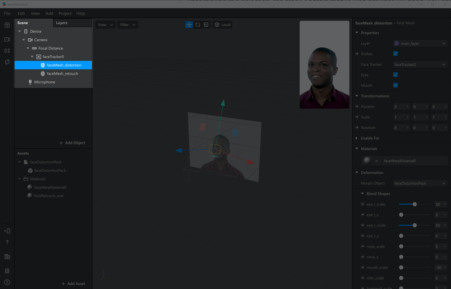Open the Face Tracker dropdown
Viewport: 451px width, 289px height.
click(x=420, y=64)
